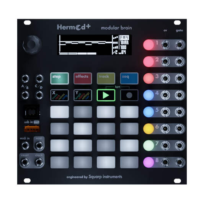
Task: Click track 2 cv output jack
Action: [165, 61]
